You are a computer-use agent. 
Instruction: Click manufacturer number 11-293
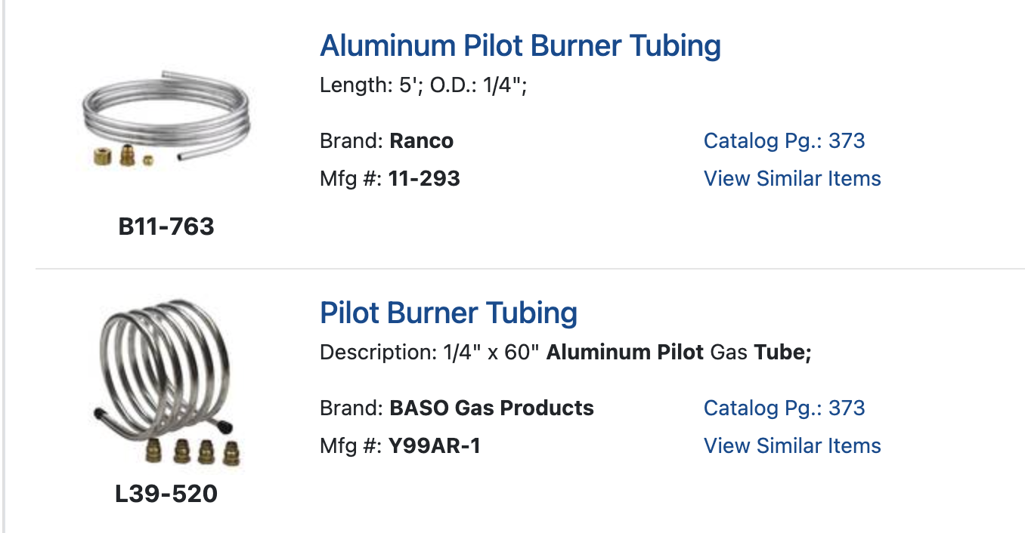point(424,179)
